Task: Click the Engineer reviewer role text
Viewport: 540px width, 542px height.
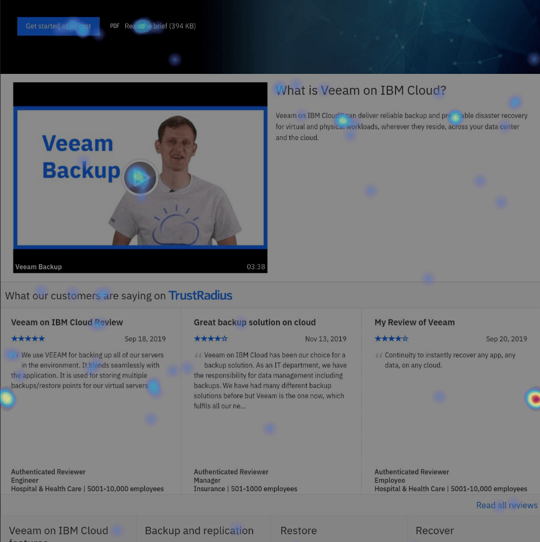Action: pos(25,480)
